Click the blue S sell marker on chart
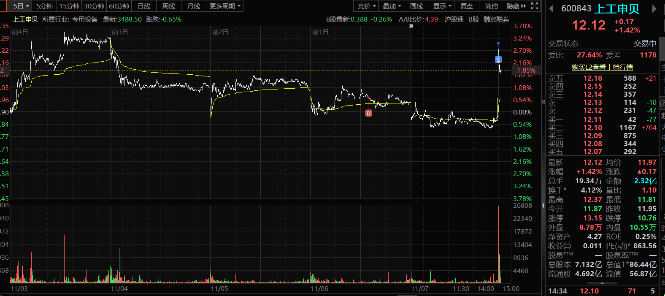The image size is (665, 296). coord(498,60)
